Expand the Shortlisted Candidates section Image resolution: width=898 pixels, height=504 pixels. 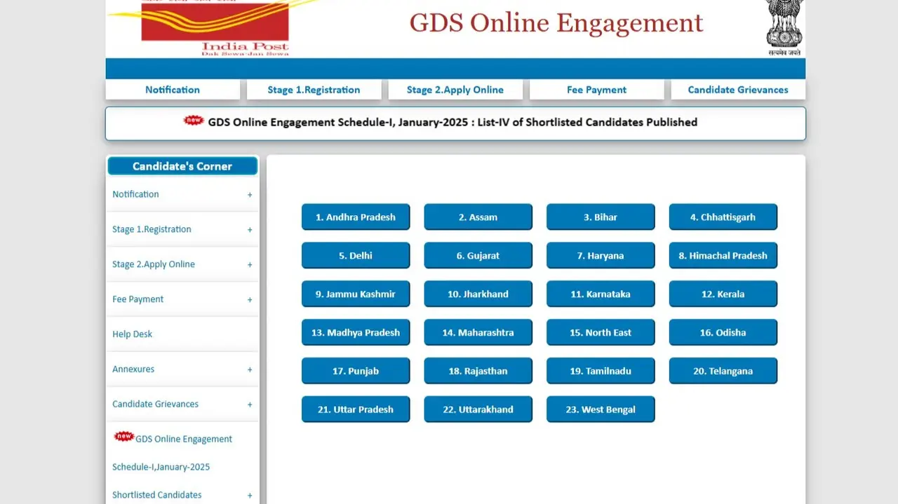250,495
